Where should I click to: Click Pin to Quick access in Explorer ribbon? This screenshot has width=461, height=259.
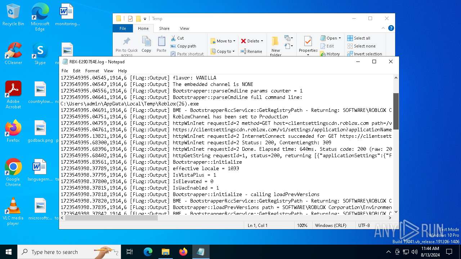(x=127, y=46)
